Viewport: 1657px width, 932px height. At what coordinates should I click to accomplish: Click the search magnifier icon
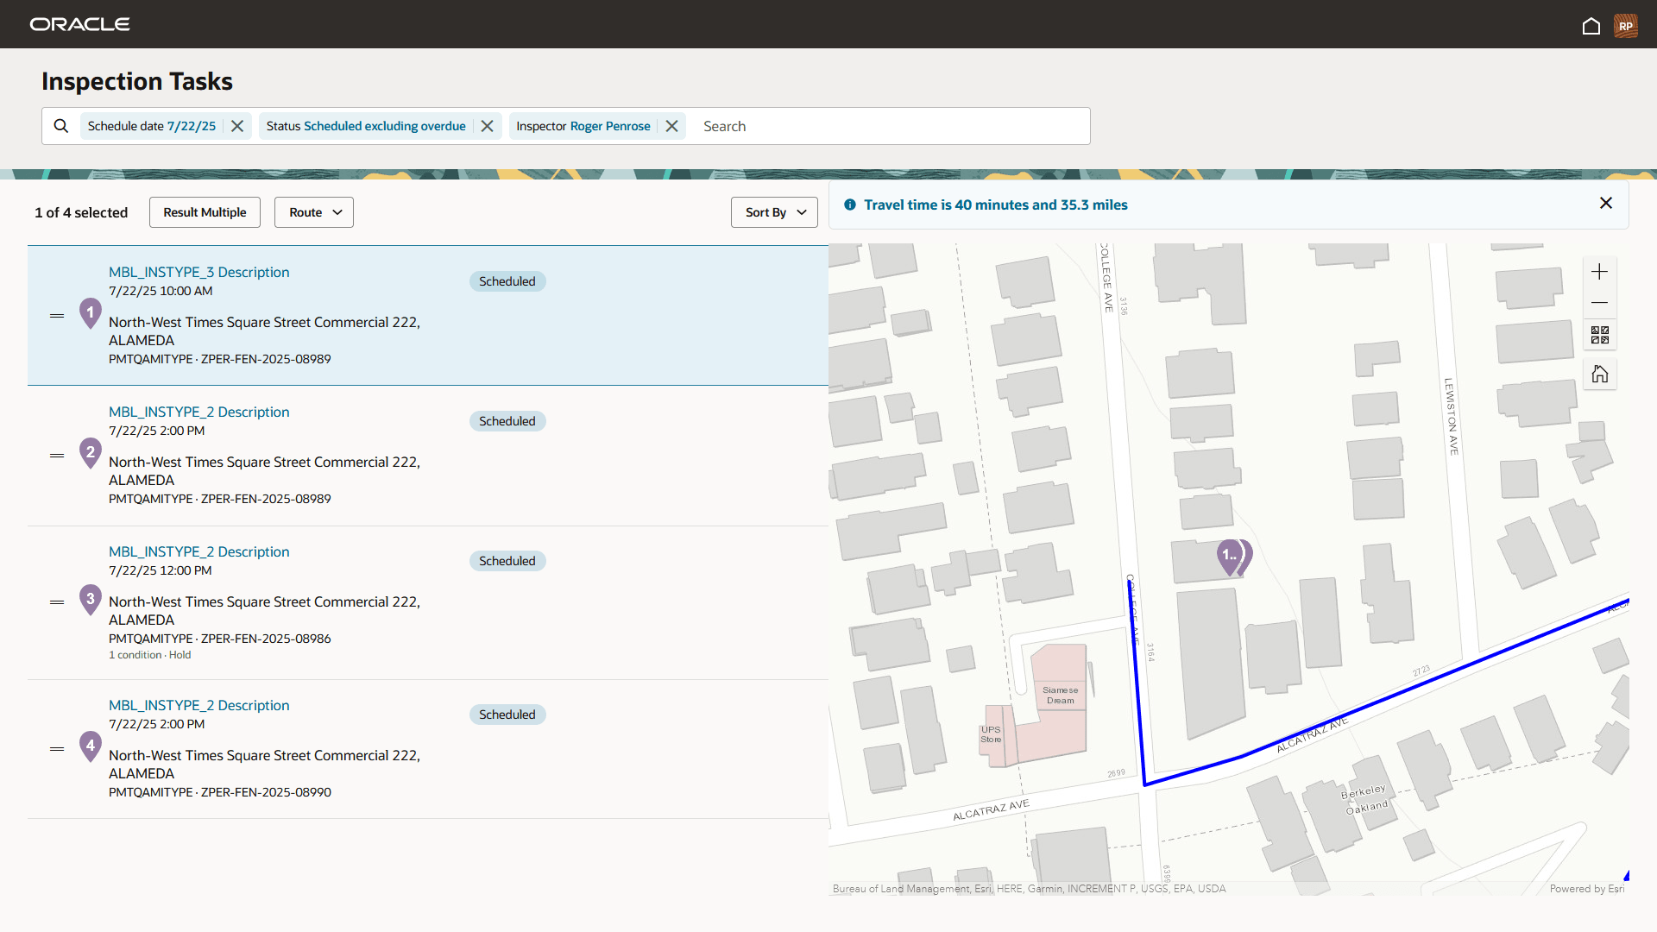[x=61, y=126]
